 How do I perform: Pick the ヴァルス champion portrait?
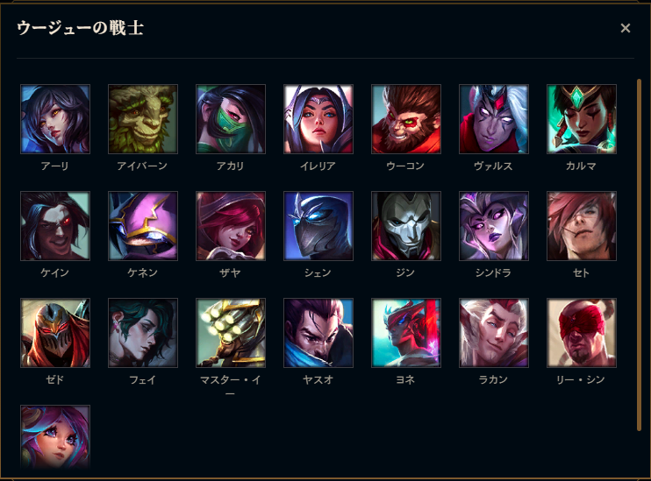(x=494, y=119)
